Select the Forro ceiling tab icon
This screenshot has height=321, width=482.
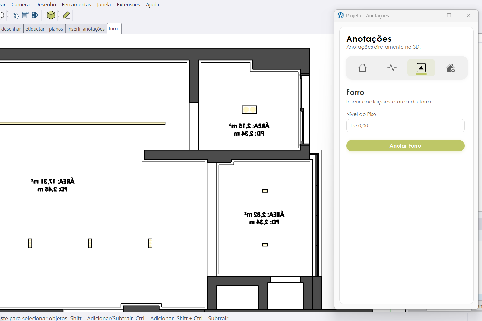(x=421, y=68)
